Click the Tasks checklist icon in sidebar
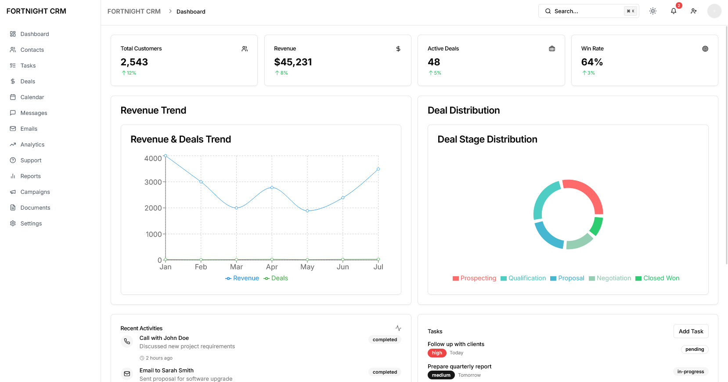728x382 pixels. coord(13,65)
